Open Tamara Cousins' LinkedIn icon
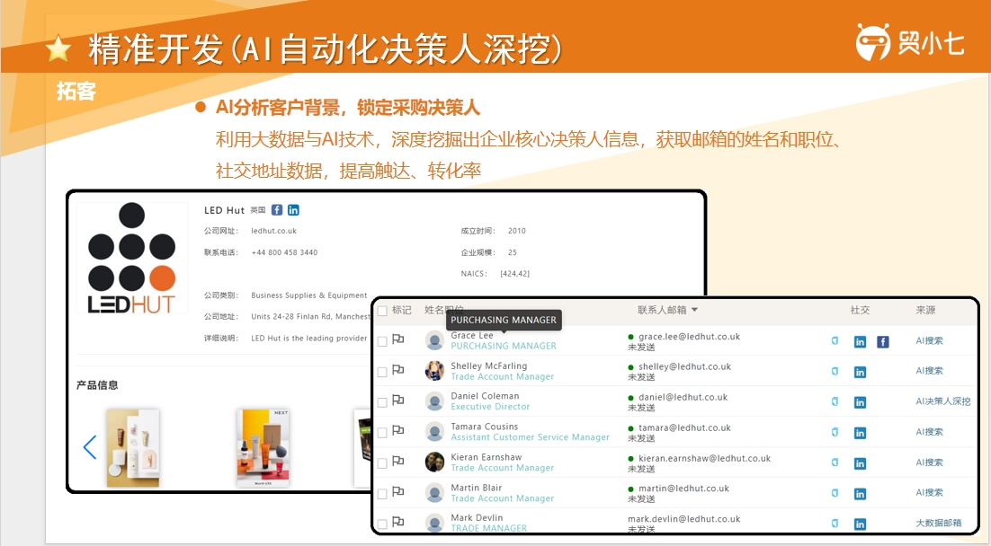991x546 pixels. (x=861, y=433)
